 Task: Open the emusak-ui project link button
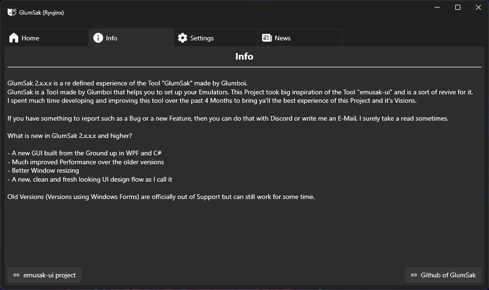point(44,275)
